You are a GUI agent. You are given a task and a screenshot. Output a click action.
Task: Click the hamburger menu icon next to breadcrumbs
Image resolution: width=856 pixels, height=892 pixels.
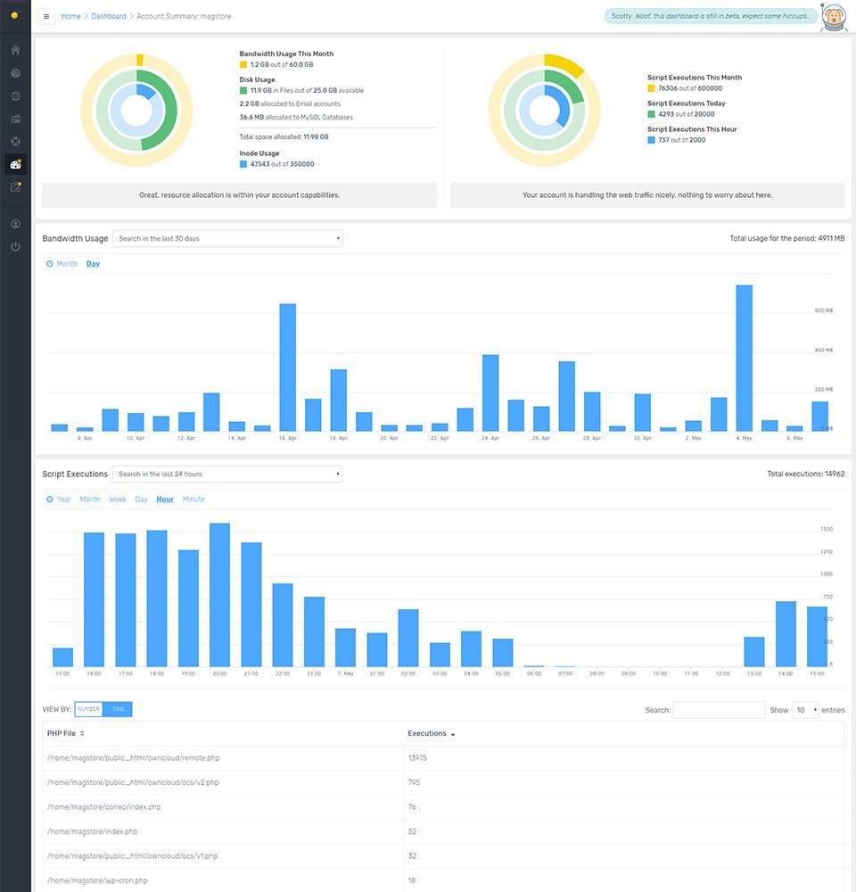(46, 16)
